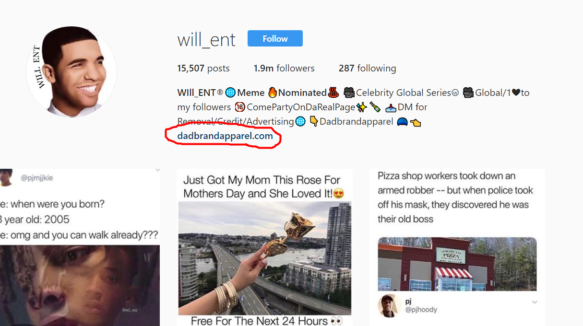
Task: View the 1.9m followers list
Action: (284, 68)
